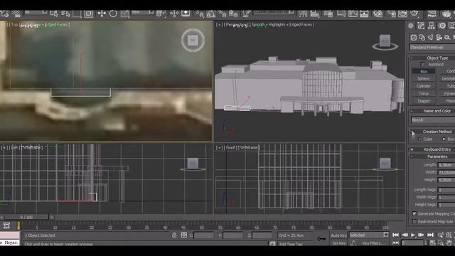Click the object name input field

click(x=433, y=120)
